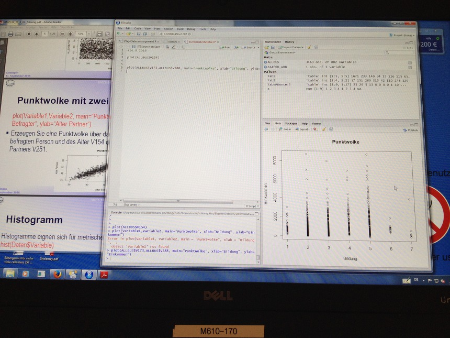Expand the ZA4600_A08 data object
Viewport: 450px width, 338px height.
click(265, 67)
